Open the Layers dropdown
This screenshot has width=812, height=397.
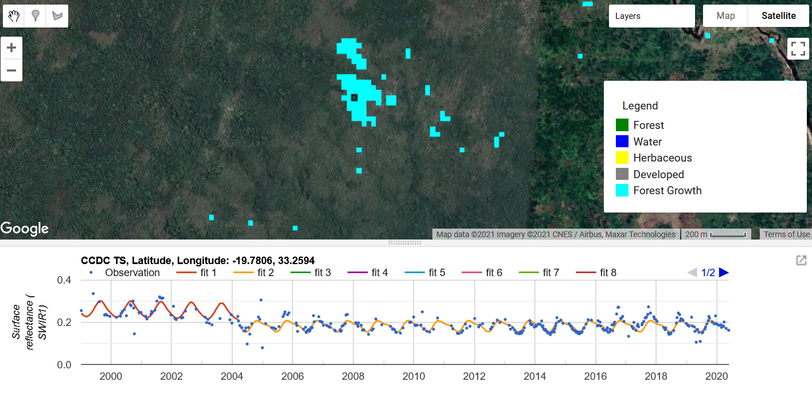[651, 16]
